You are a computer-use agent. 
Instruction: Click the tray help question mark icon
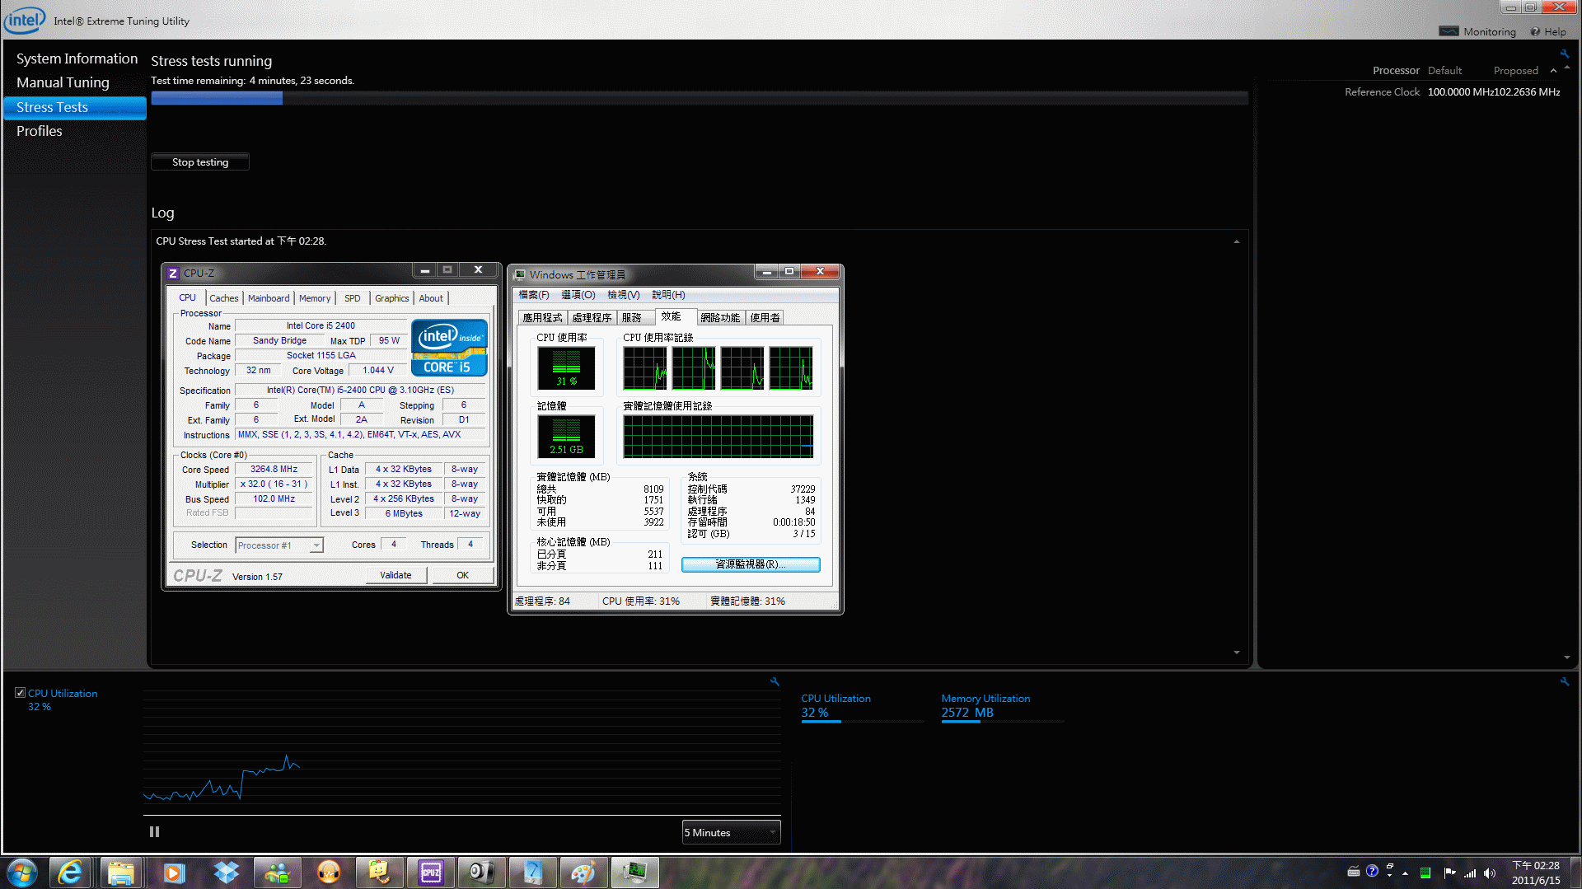coord(1372,871)
